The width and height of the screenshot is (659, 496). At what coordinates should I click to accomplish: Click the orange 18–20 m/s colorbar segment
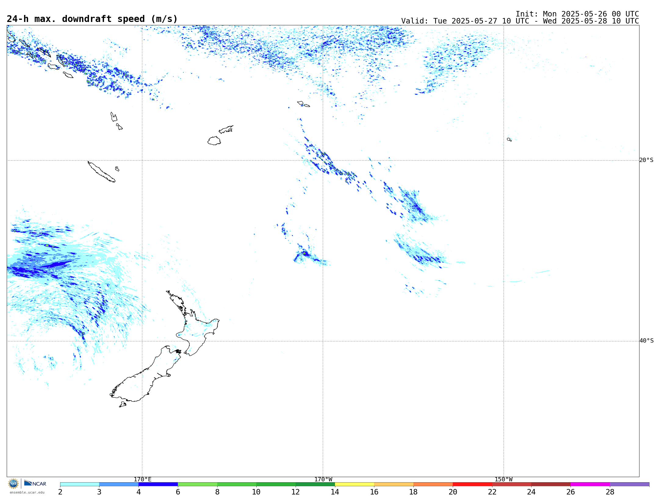pyautogui.click(x=433, y=484)
